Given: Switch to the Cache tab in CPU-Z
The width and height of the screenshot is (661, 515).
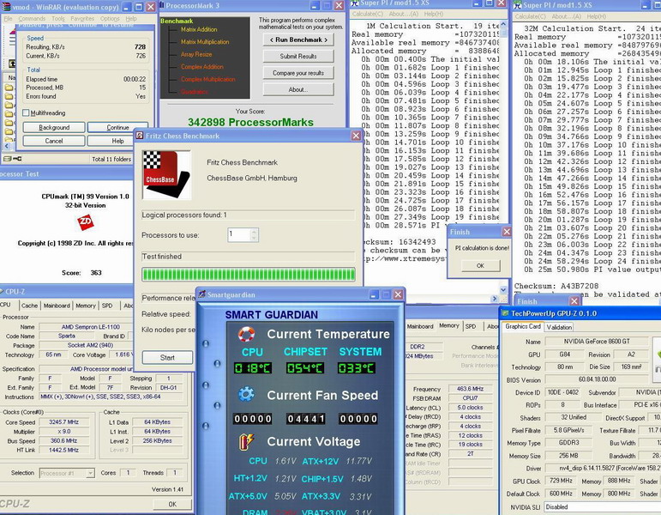Looking at the screenshot, I should click(29, 306).
